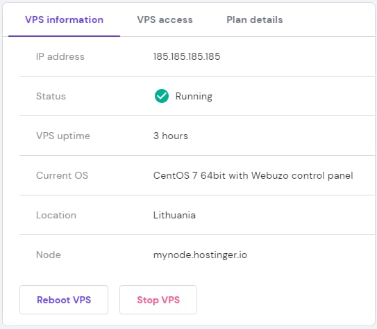Click the CentOS 7 64bit Webuzo OS value
The width and height of the screenshot is (377, 329).
coord(253,175)
